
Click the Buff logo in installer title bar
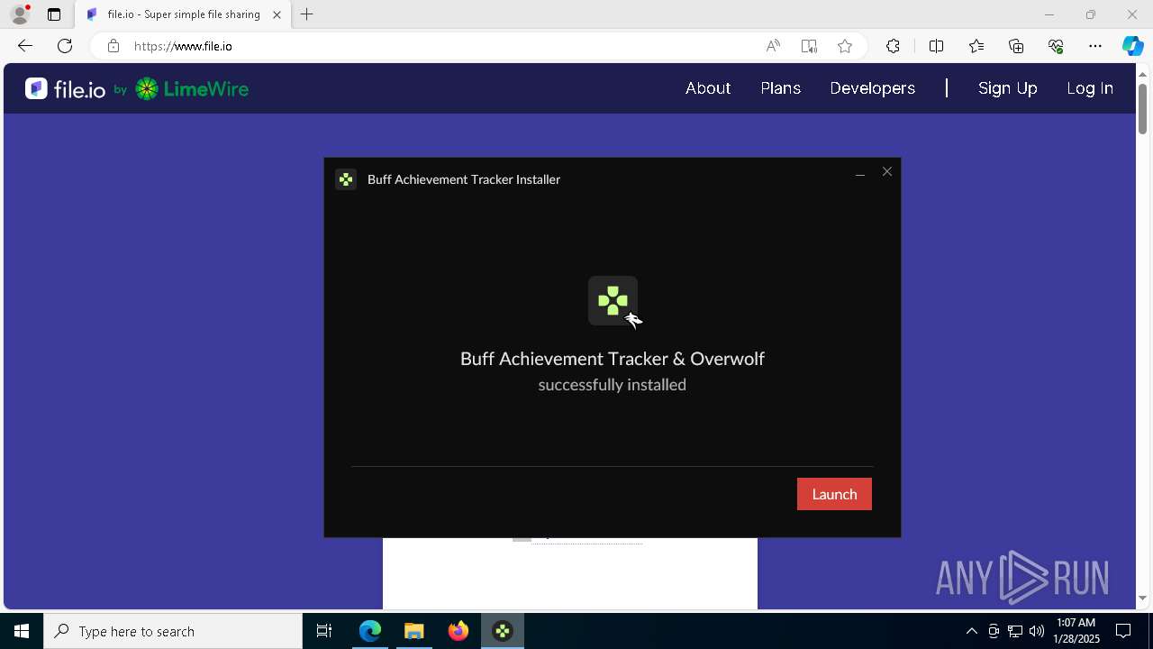click(346, 179)
